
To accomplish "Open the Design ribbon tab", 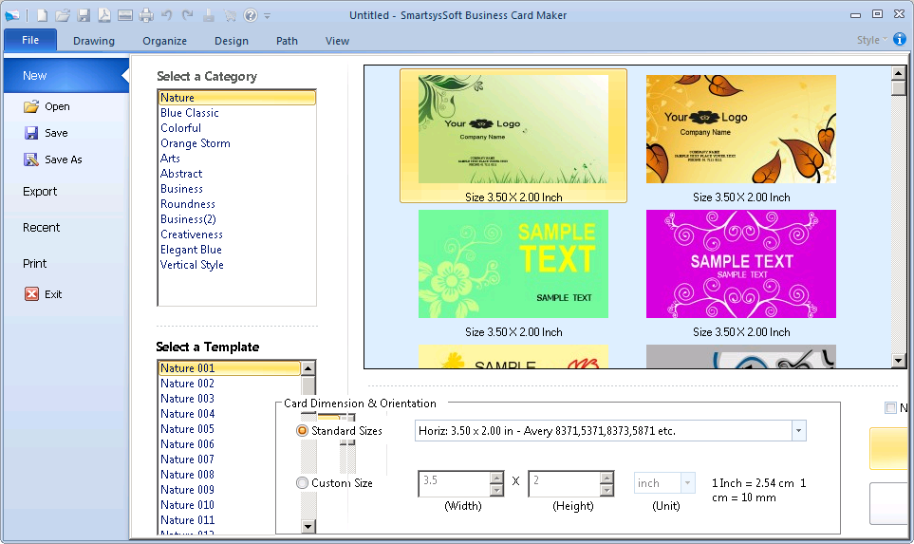I will tap(232, 41).
